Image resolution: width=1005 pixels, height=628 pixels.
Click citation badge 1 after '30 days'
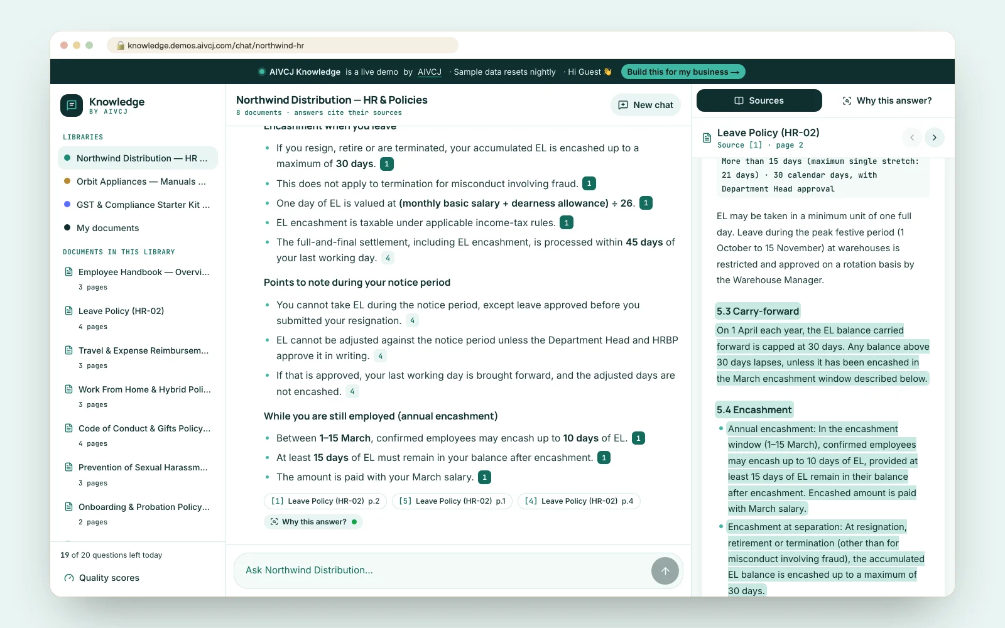click(x=387, y=164)
